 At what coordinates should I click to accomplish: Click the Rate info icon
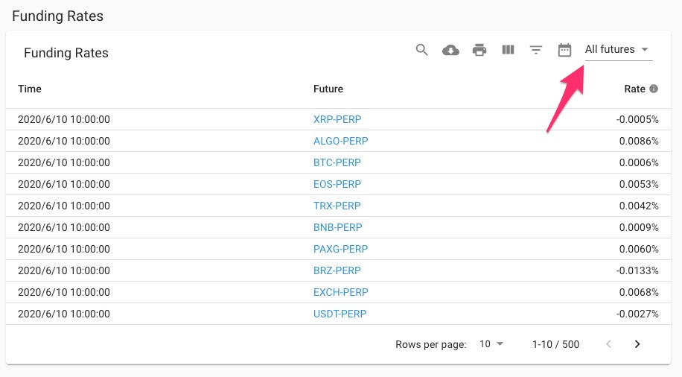coord(654,89)
